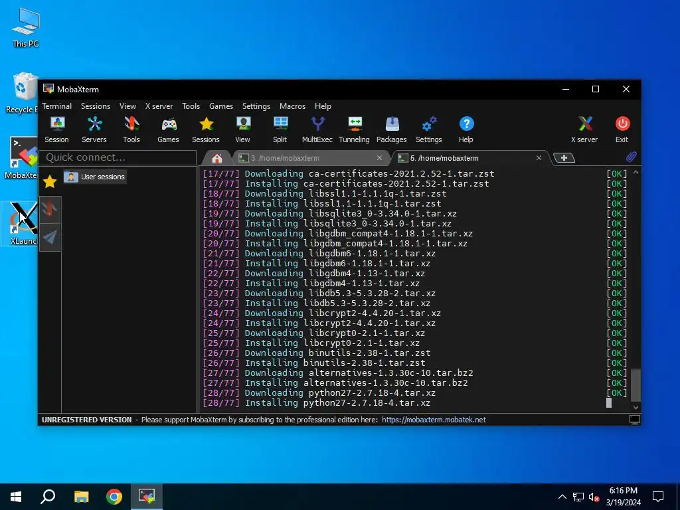Viewport: 680px width, 510px height.
Task: Select the sidebar star Sessions icon
Action: [x=50, y=181]
